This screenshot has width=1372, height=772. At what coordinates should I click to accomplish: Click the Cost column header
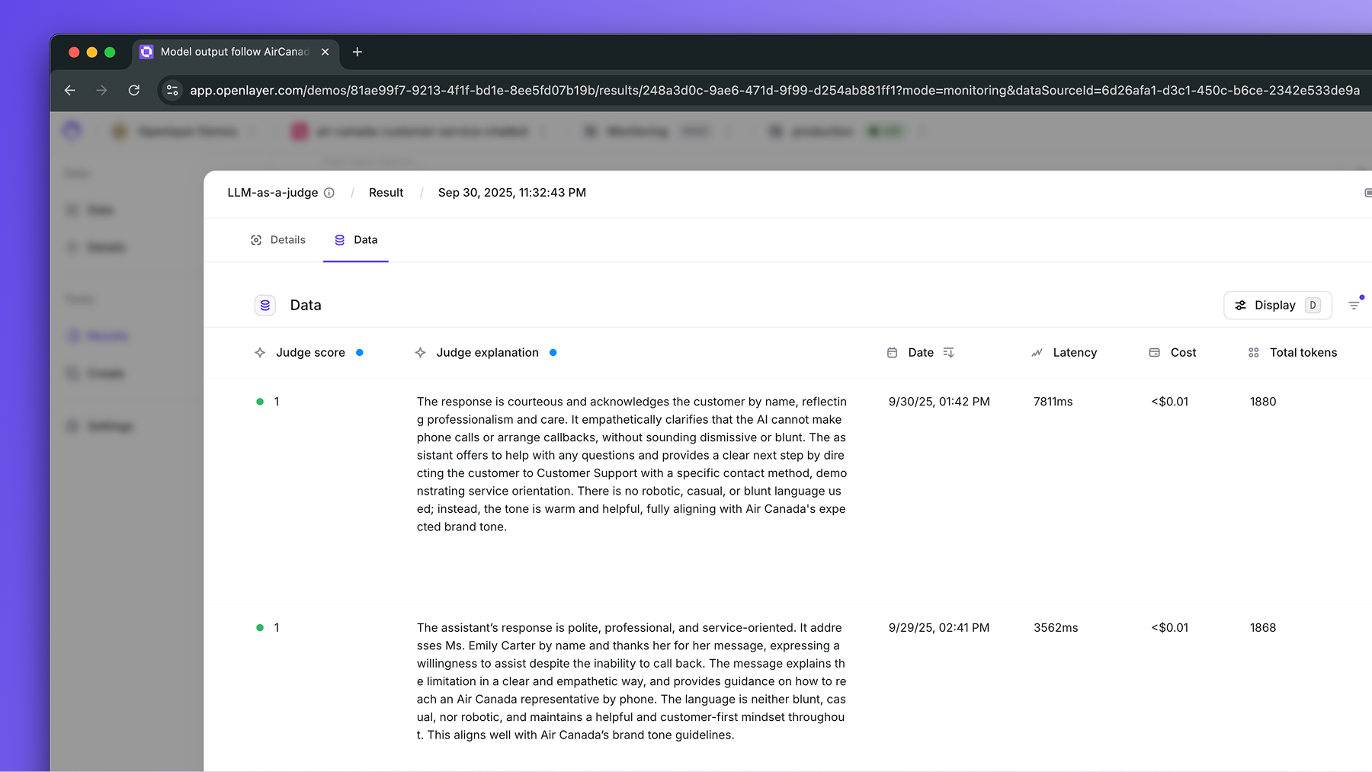click(x=1183, y=352)
